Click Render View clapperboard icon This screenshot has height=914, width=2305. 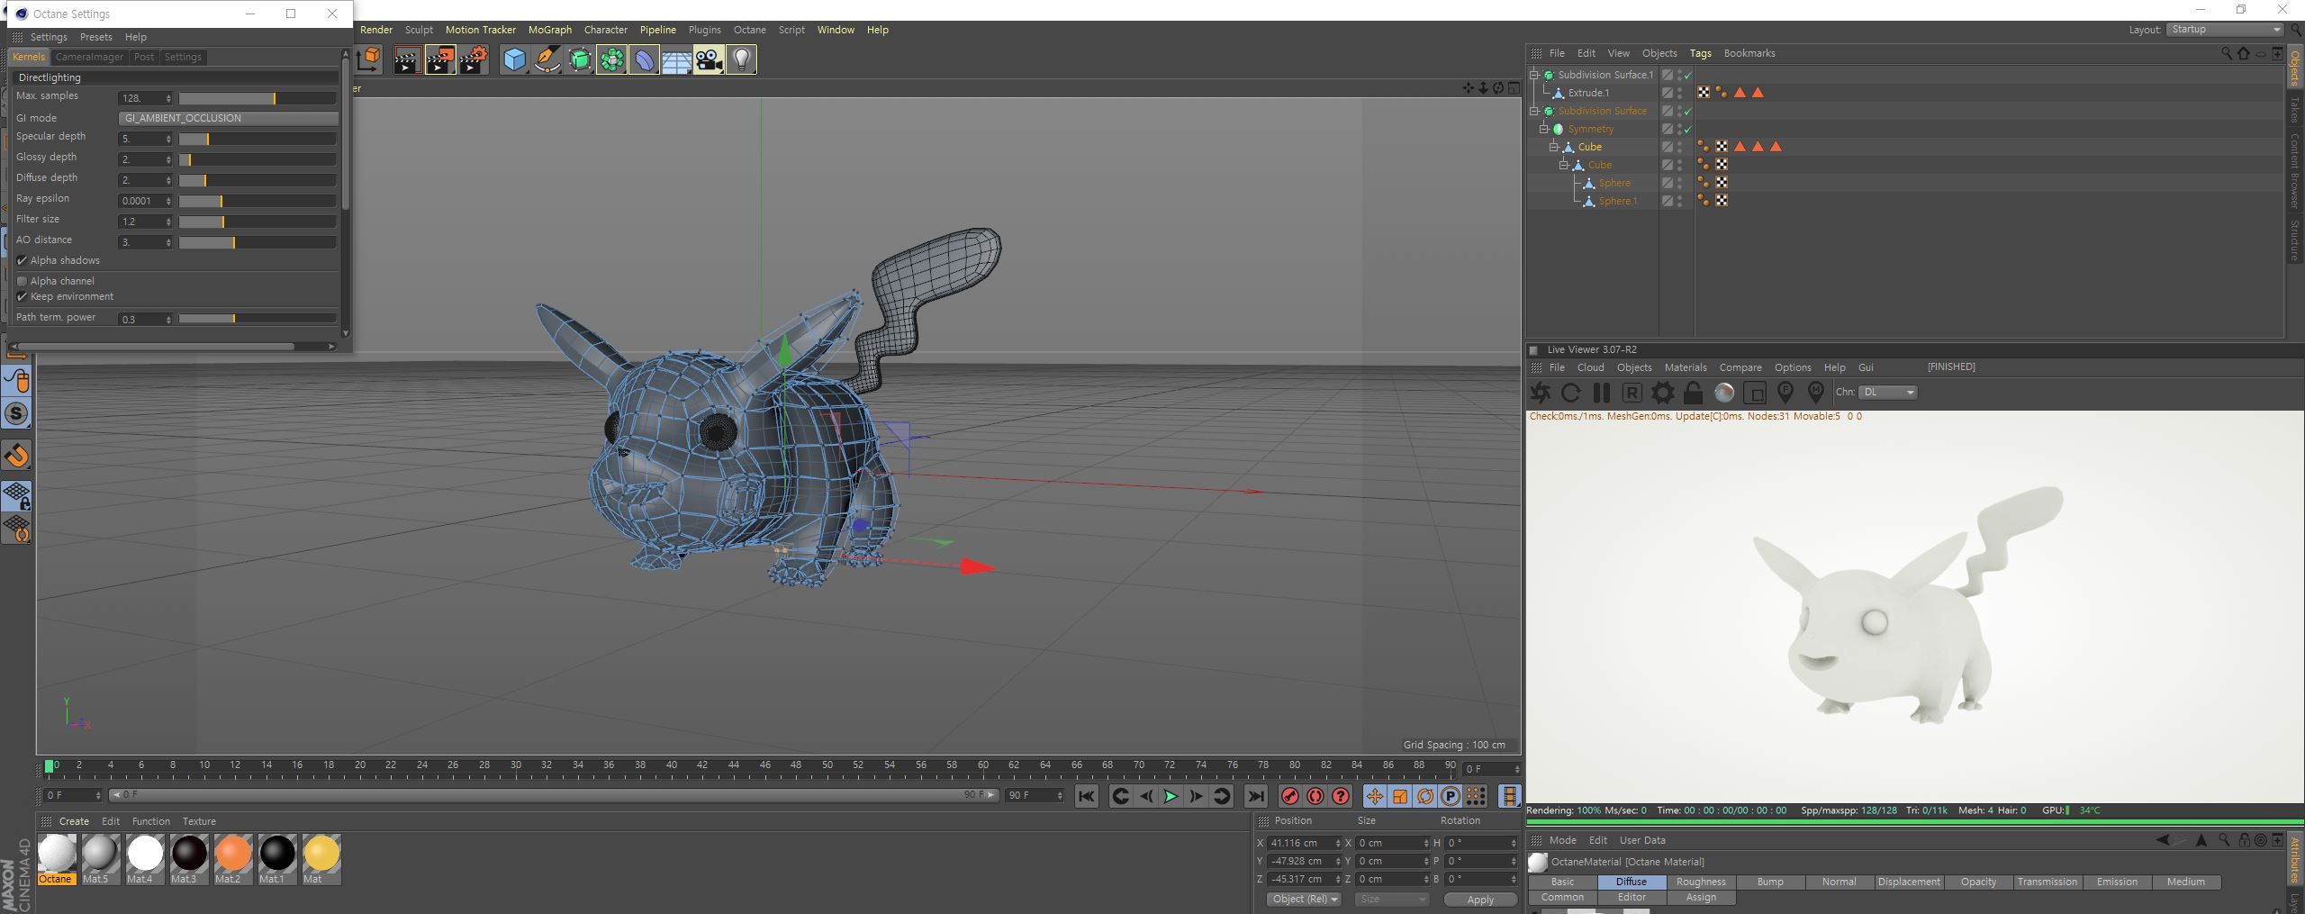[407, 60]
